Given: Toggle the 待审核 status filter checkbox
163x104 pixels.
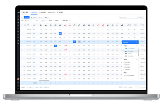Looking at the screenshot, I should pyautogui.click(x=48, y=21).
